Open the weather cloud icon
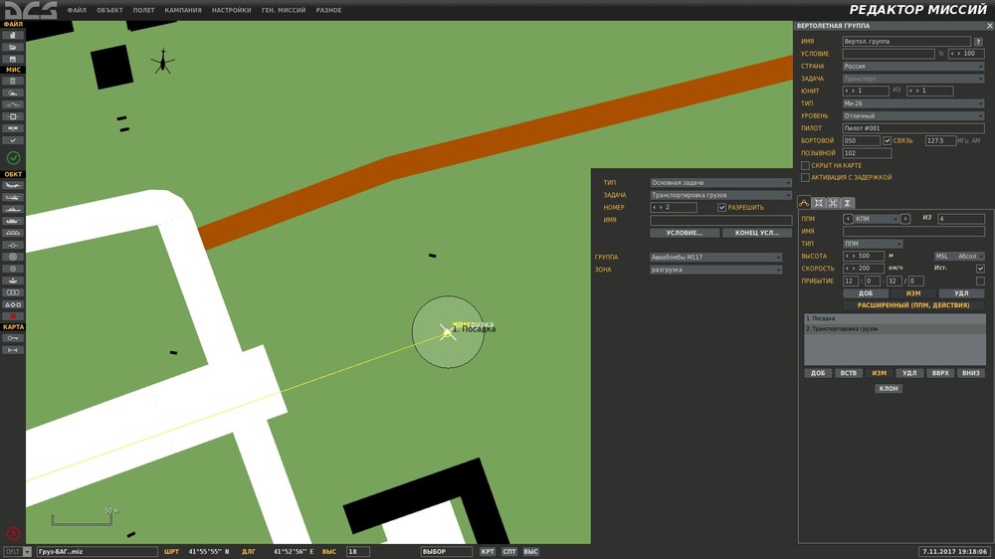Screen dimensions: 995x559 pos(13,93)
